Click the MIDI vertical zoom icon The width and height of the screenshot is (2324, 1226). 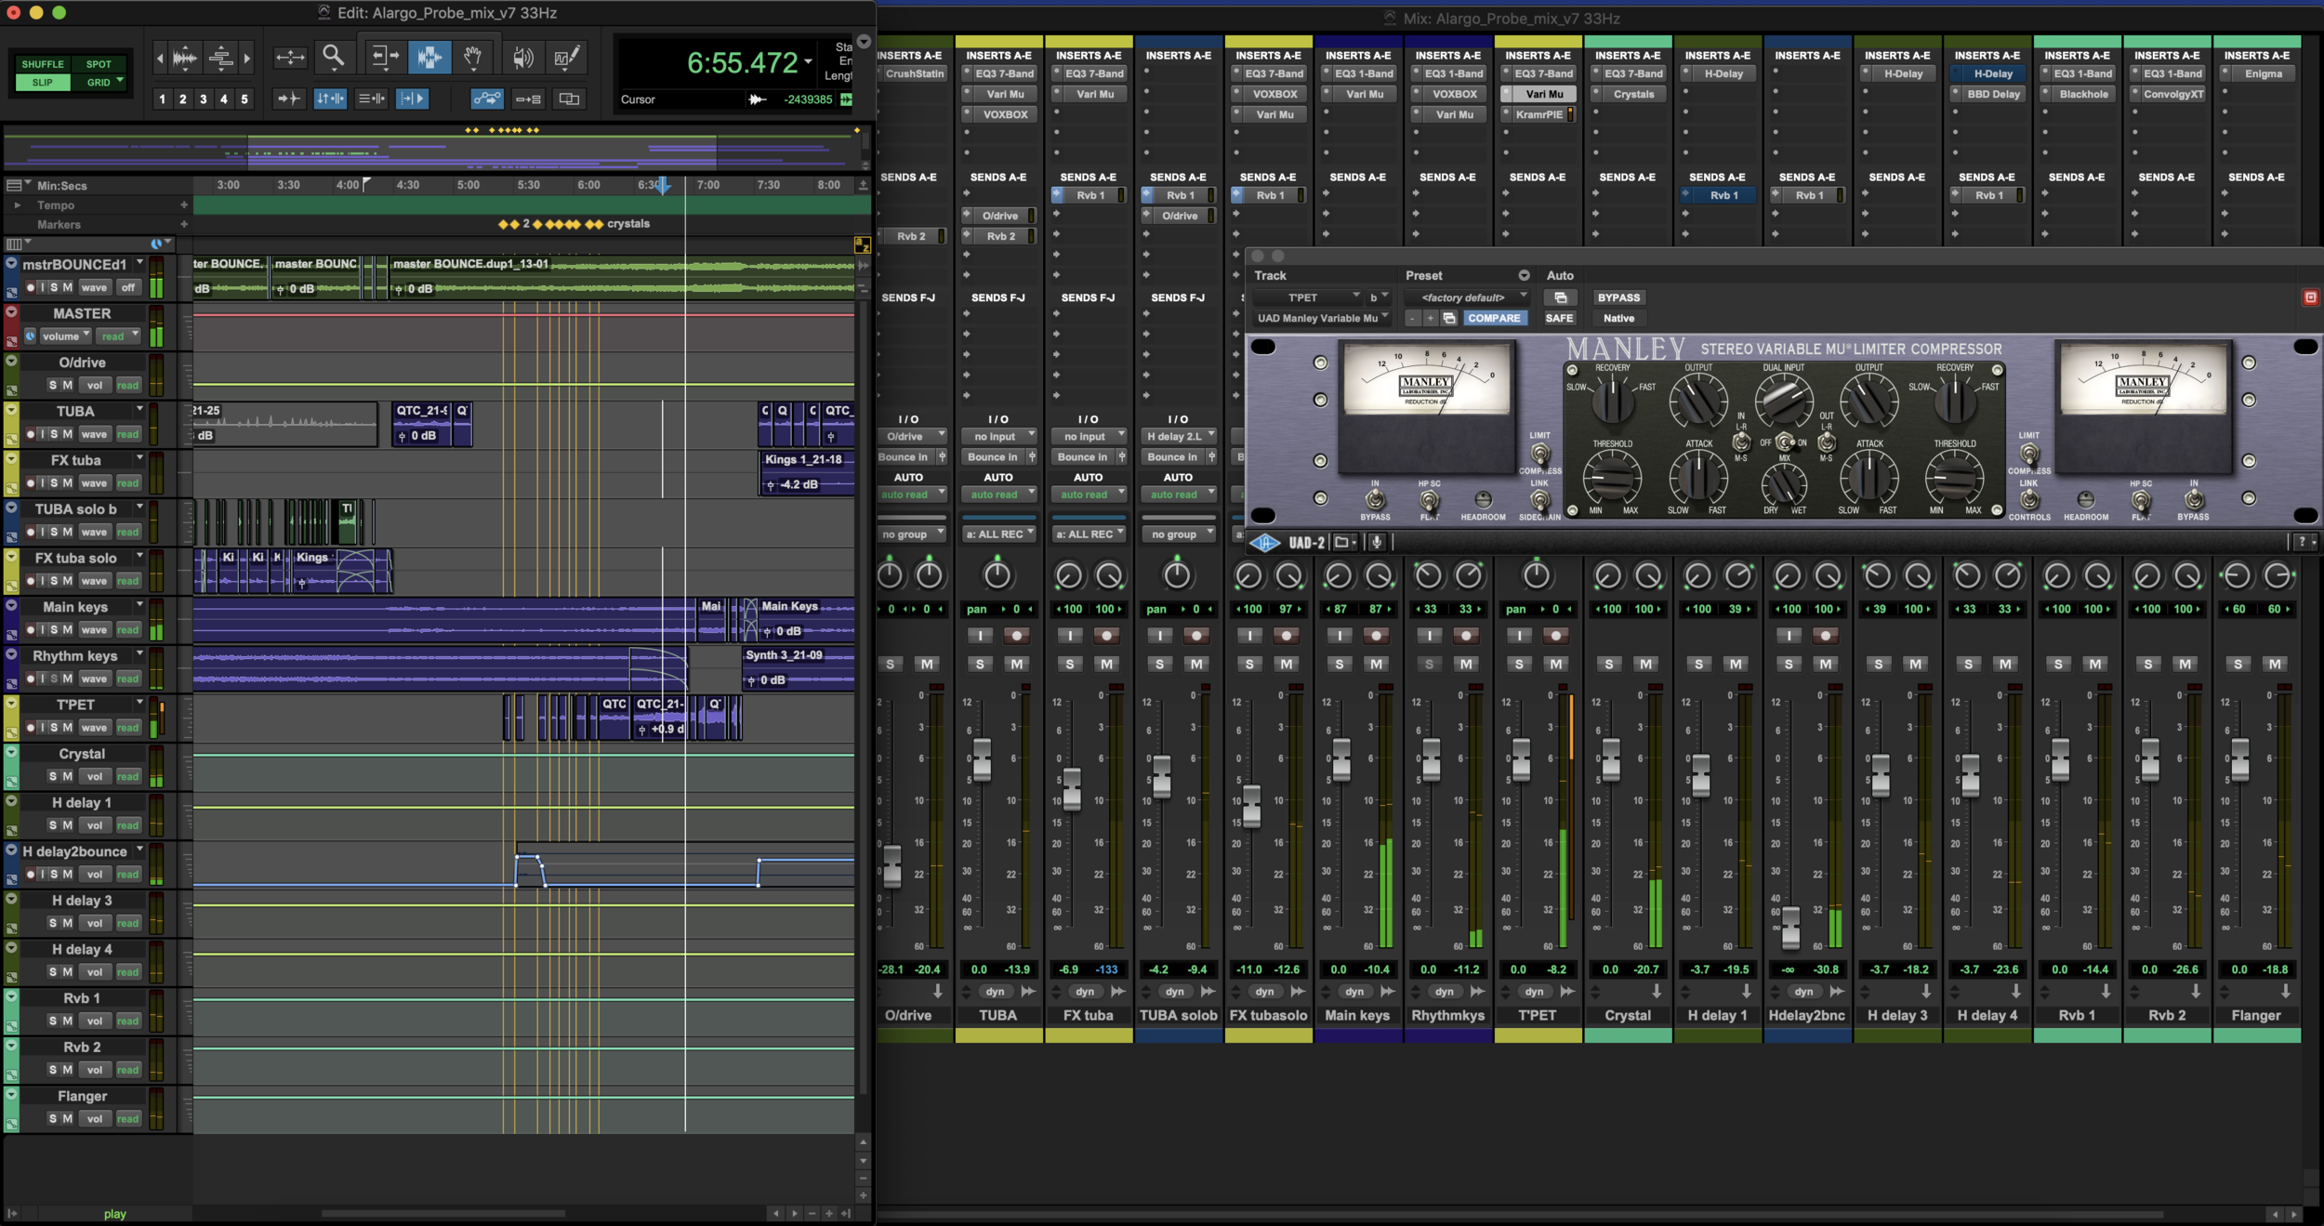pyautogui.click(x=220, y=58)
